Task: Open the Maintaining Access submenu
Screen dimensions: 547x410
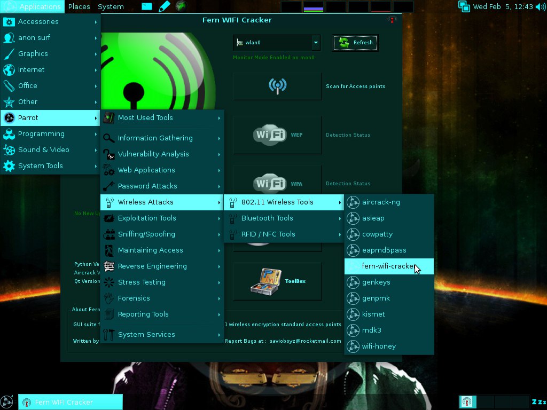Action: click(x=162, y=250)
